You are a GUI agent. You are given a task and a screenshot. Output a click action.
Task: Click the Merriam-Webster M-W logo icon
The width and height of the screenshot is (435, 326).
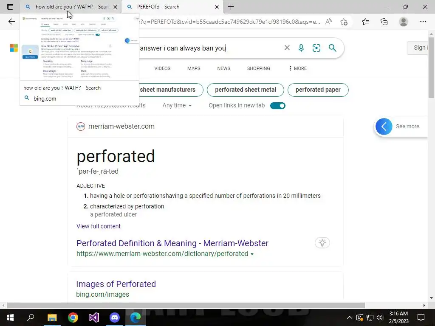(80, 126)
